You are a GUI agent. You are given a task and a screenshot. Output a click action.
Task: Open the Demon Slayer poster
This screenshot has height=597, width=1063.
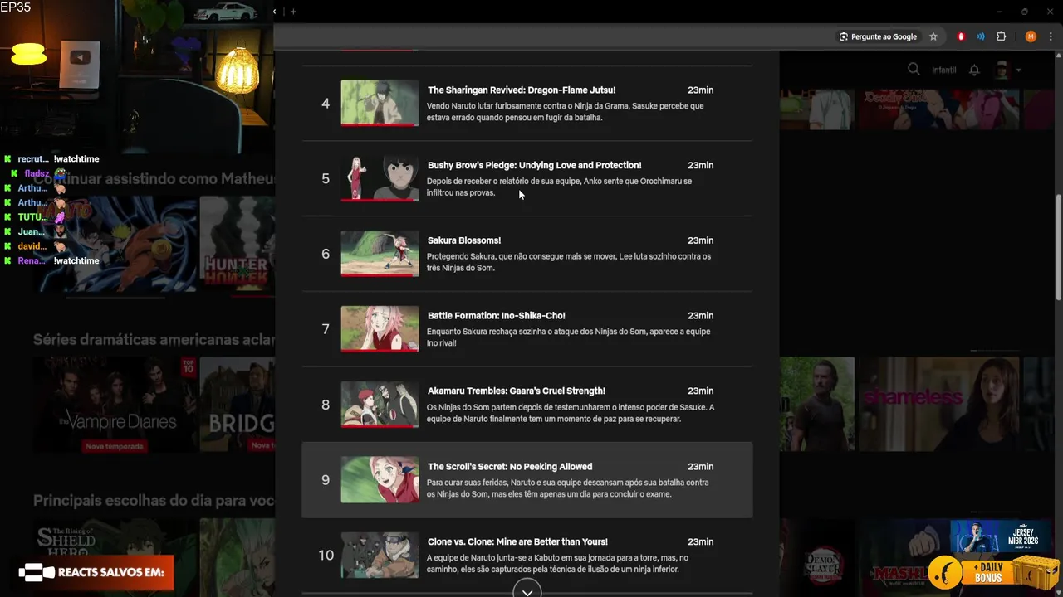tap(817, 557)
